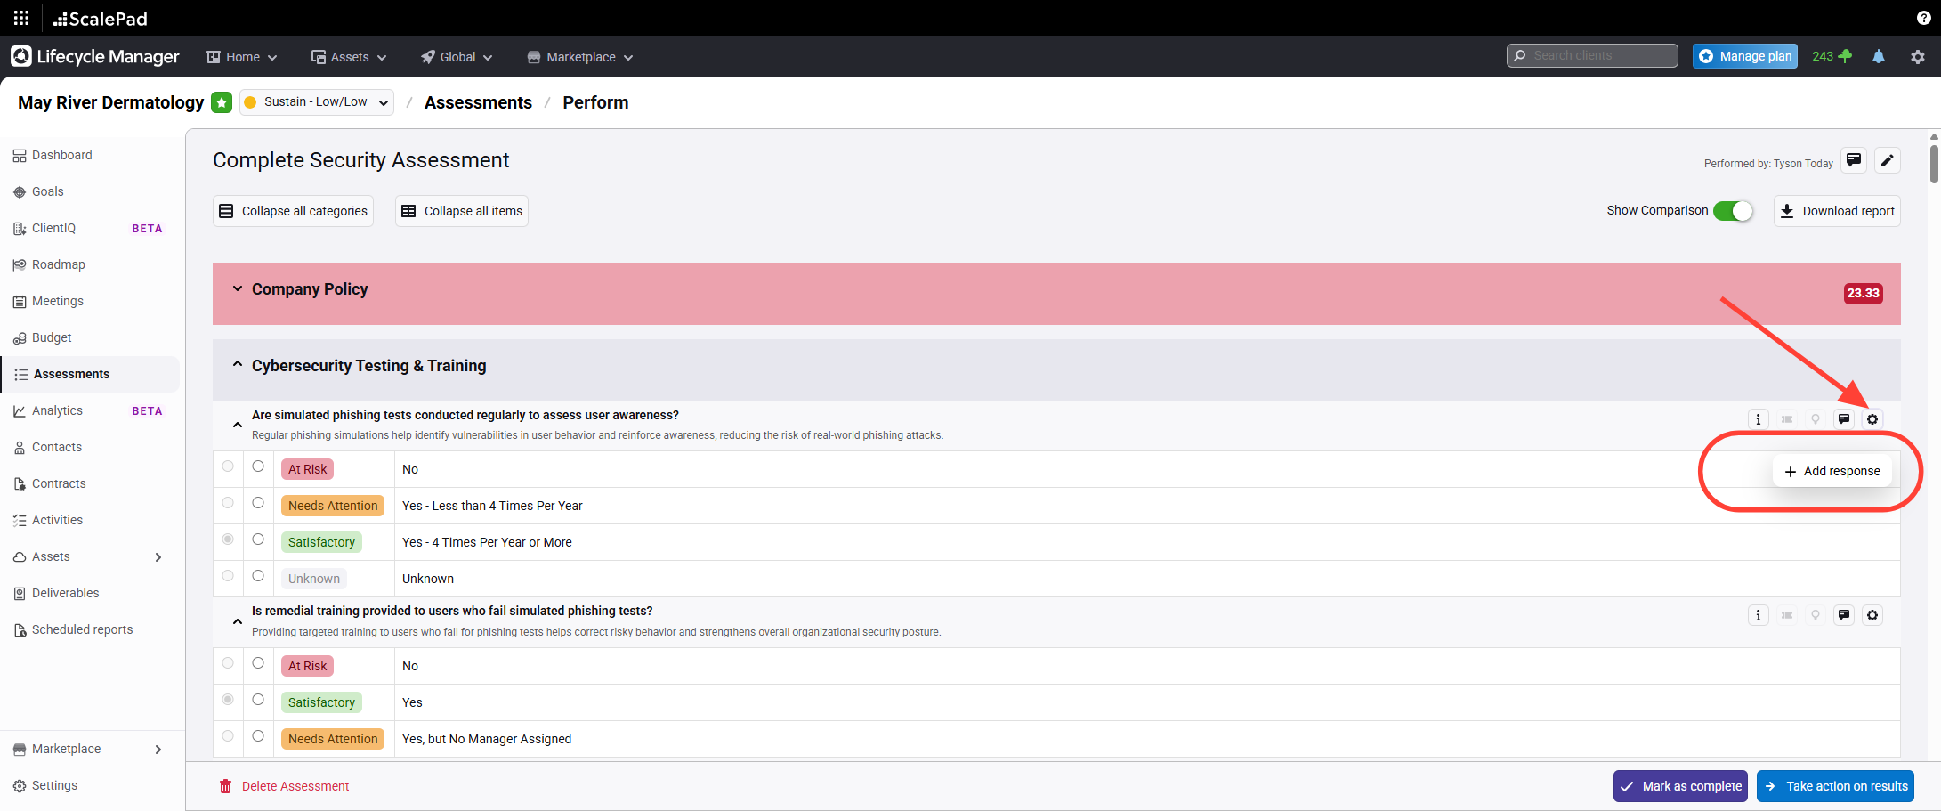Open the settings gear in top bar

coord(1917,56)
